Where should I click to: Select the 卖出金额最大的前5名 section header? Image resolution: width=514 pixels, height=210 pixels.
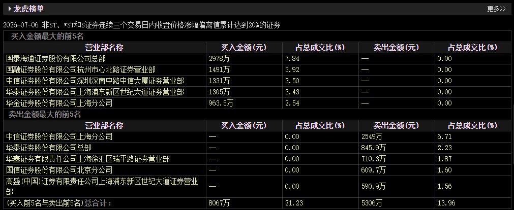[44, 115]
